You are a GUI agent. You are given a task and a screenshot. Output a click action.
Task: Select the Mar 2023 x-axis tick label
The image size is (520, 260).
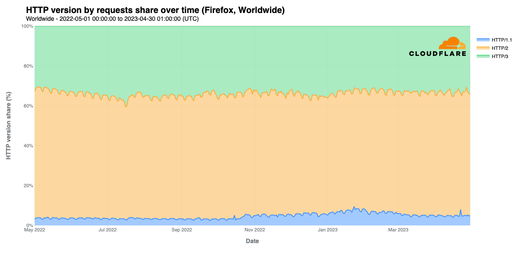tap(398, 230)
